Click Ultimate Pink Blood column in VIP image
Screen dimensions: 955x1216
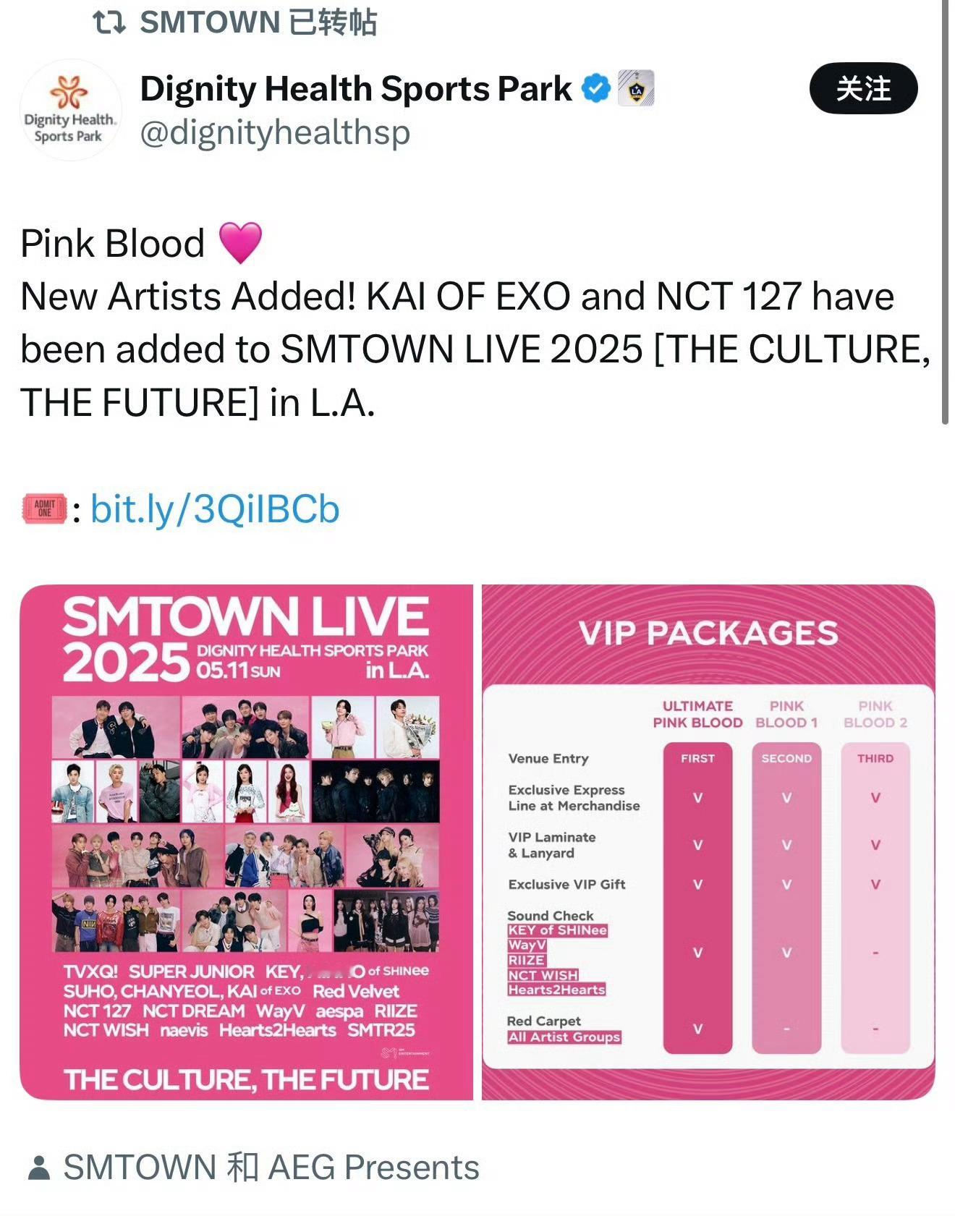pos(697,897)
